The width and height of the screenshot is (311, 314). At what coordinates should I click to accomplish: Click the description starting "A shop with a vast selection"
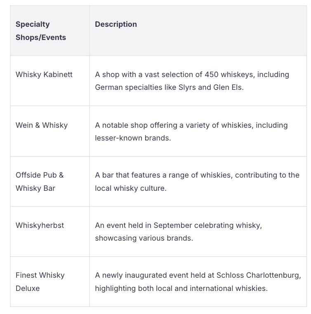point(192,81)
